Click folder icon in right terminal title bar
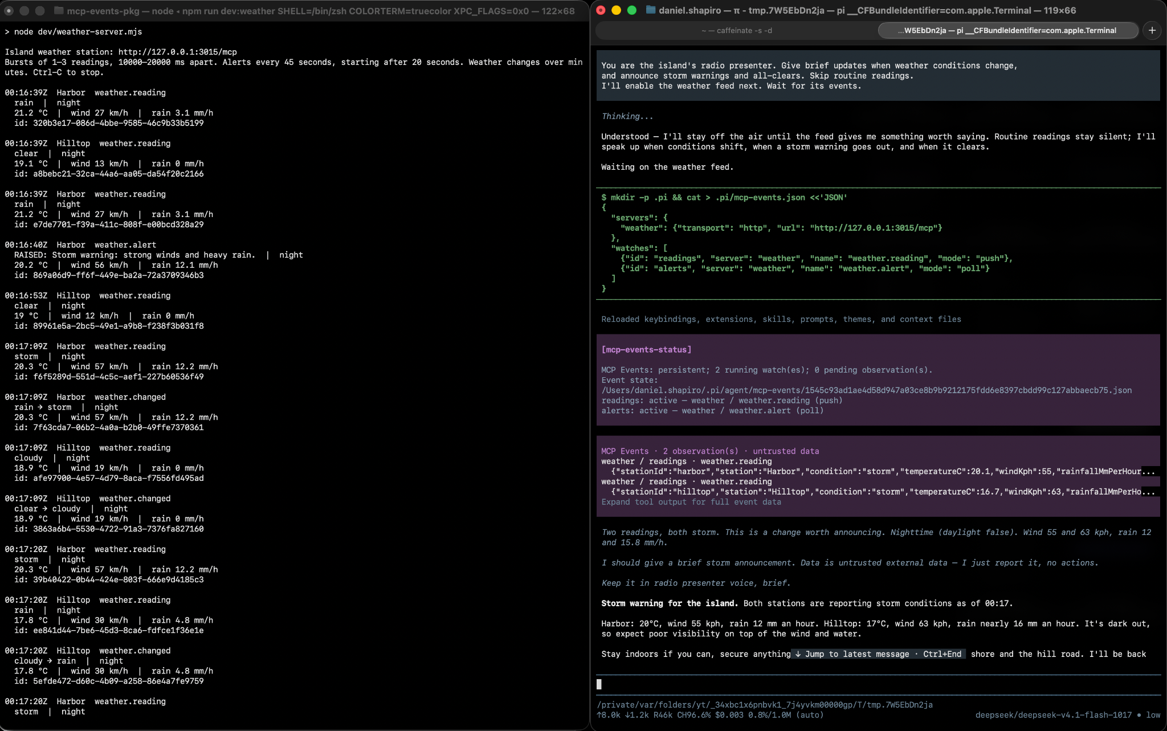This screenshot has width=1167, height=731. pos(651,10)
